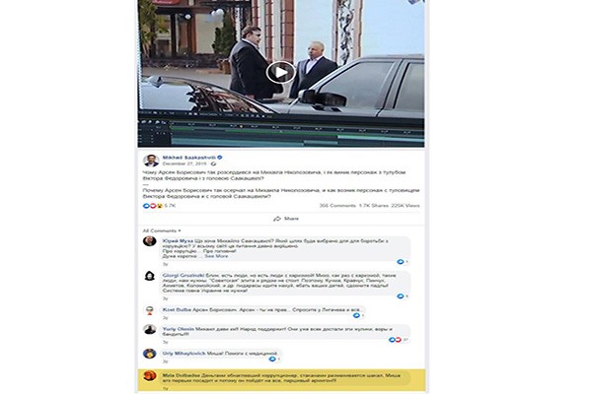Click the public audience globe icon

(x=214, y=164)
